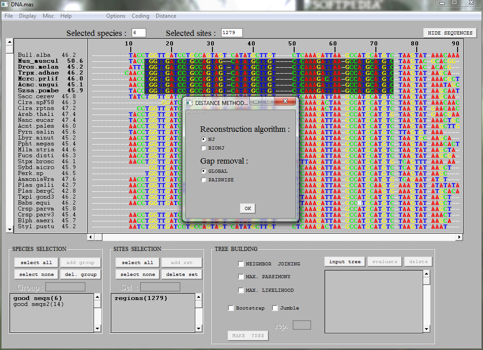Click species 'select none' button
Viewport: 483px width, 350px height.
[36, 275]
